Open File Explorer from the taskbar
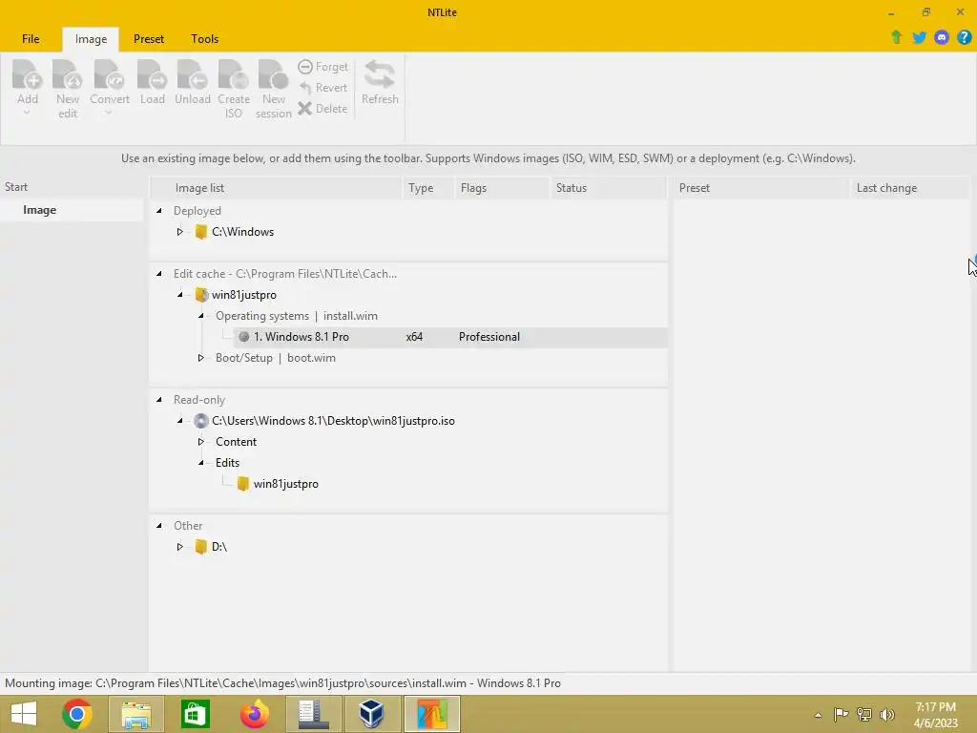 coord(135,714)
